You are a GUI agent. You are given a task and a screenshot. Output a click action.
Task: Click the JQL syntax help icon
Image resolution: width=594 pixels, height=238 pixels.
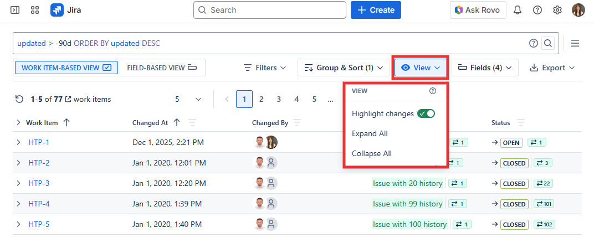click(x=533, y=43)
